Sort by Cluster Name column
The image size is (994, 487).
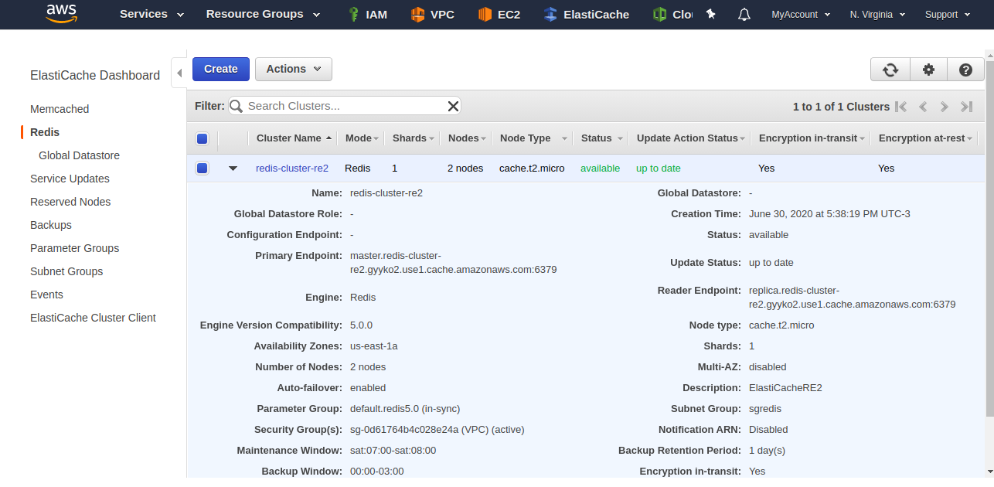(294, 138)
